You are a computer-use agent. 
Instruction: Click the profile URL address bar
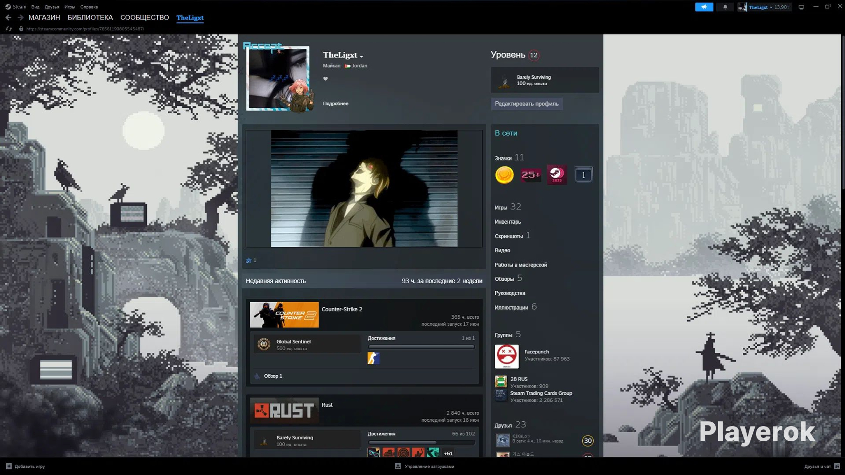[x=85, y=29]
